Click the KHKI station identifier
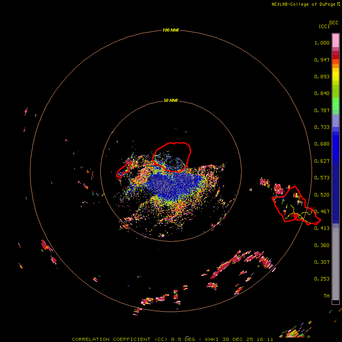The width and height of the screenshot is (342, 342). pos(212,339)
